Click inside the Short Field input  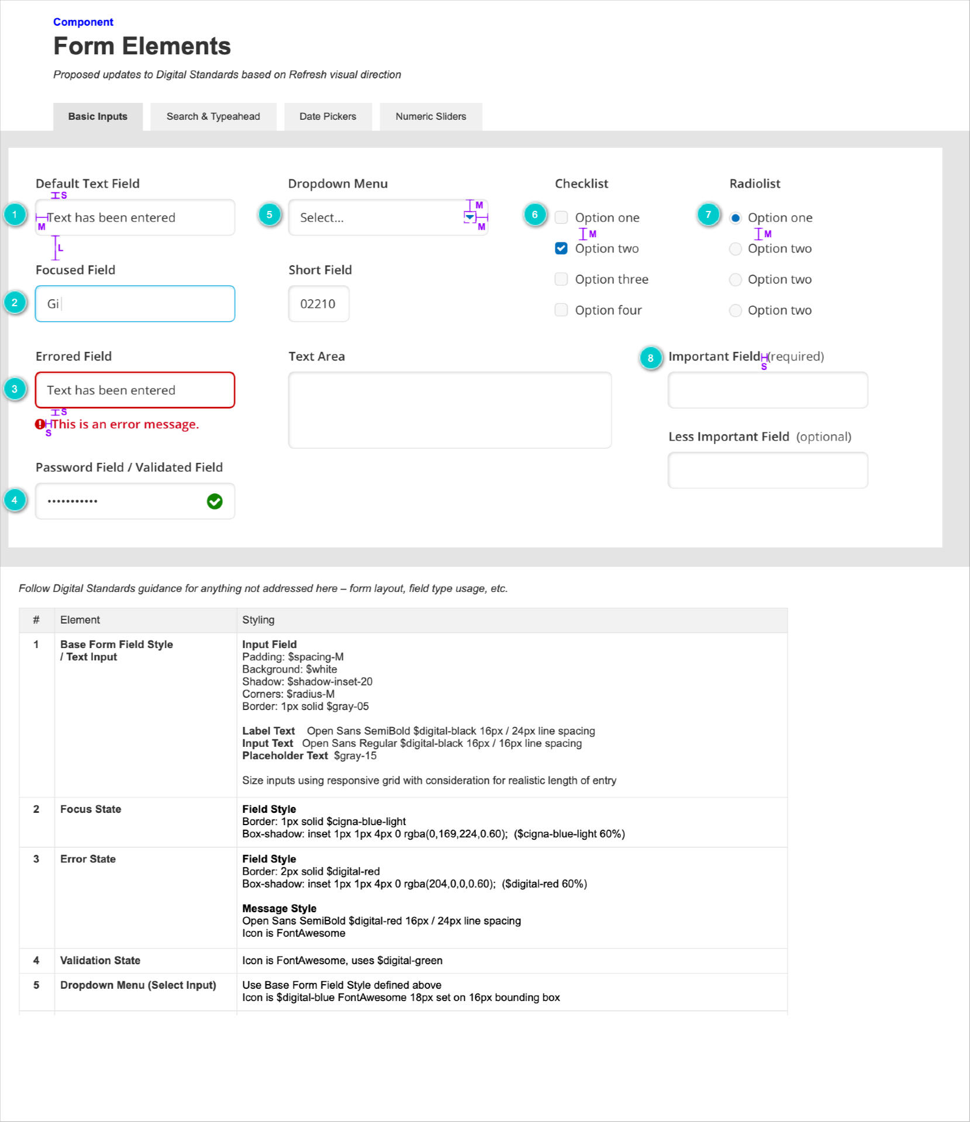point(319,303)
